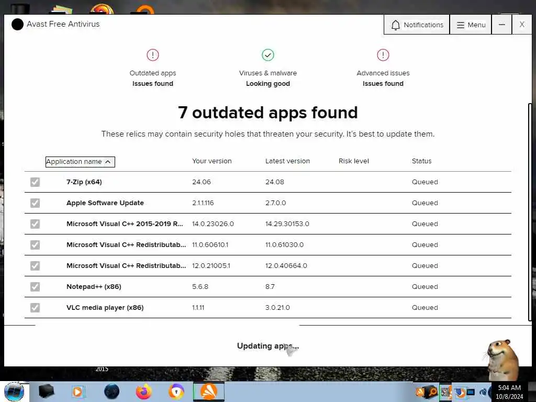The height and width of the screenshot is (402, 536).
Task: Uncheck the checkbox for version 11.0.60610.1 row
Action: (35, 245)
